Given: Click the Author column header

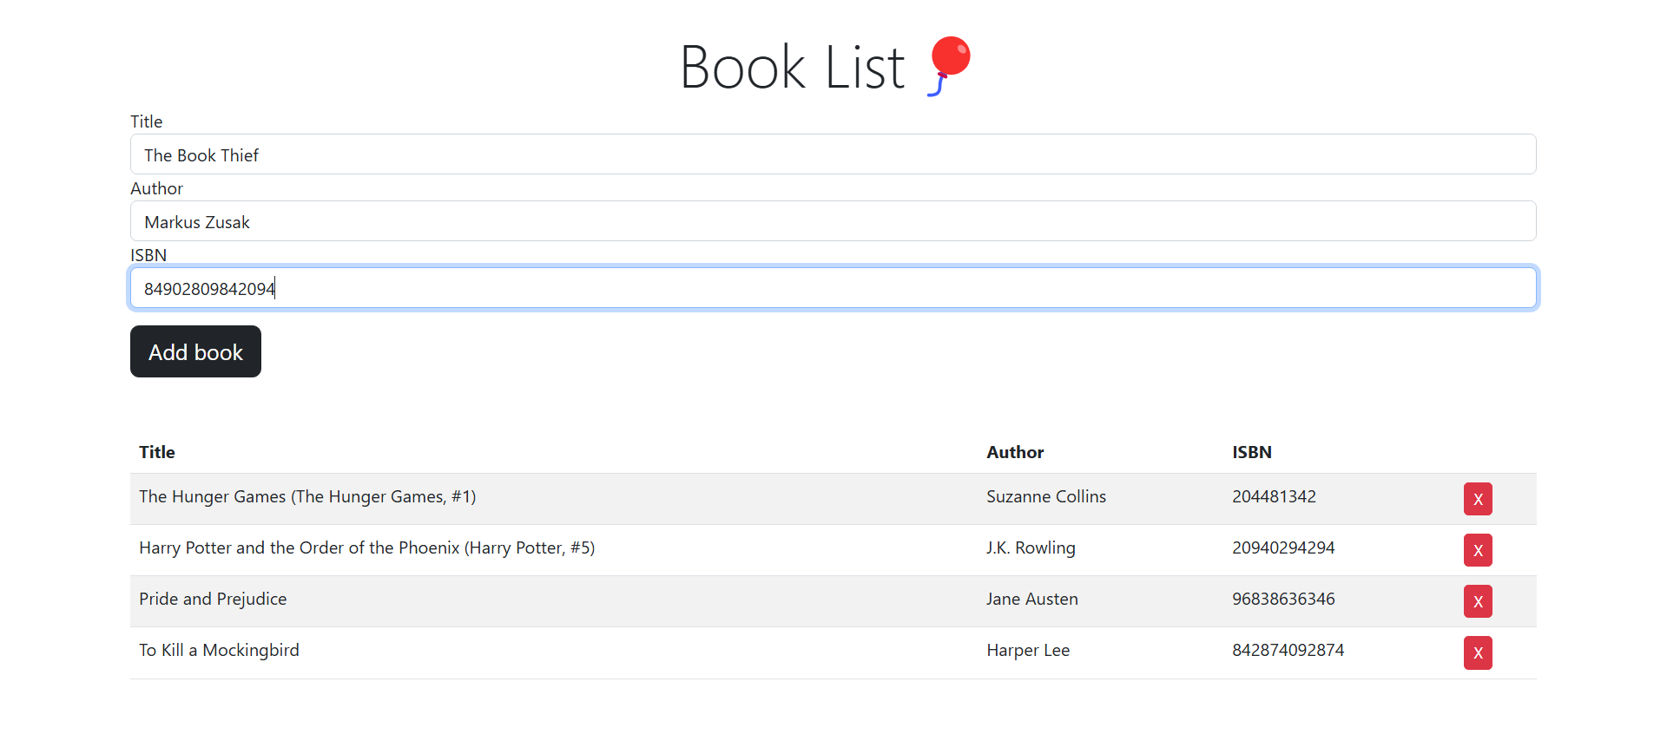Looking at the screenshot, I should coord(1015,452).
